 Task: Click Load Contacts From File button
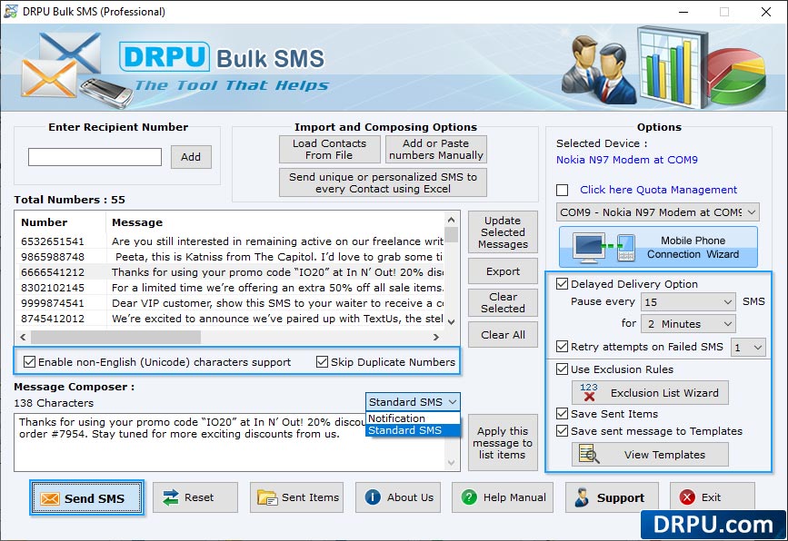pos(330,149)
